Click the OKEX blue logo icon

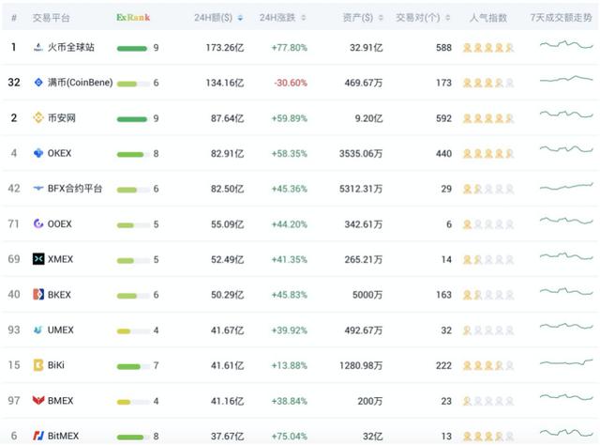[38, 153]
